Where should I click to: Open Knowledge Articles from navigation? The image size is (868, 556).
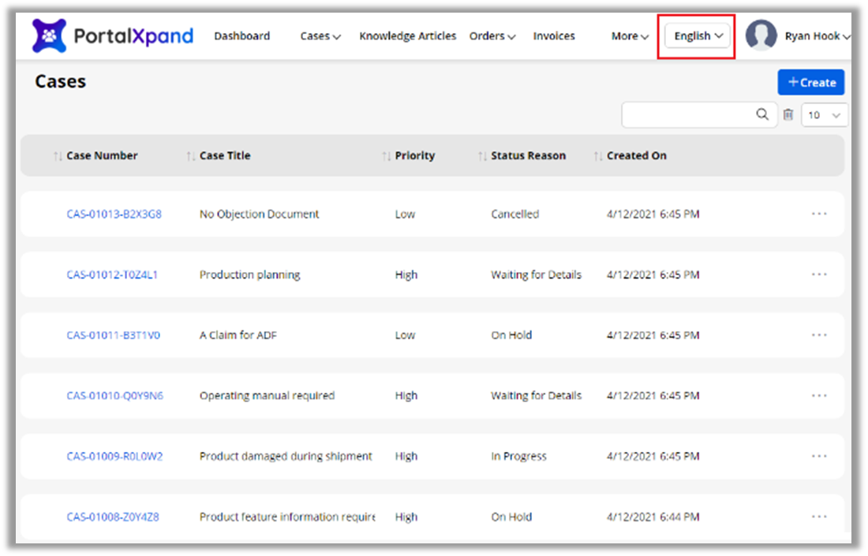(407, 36)
